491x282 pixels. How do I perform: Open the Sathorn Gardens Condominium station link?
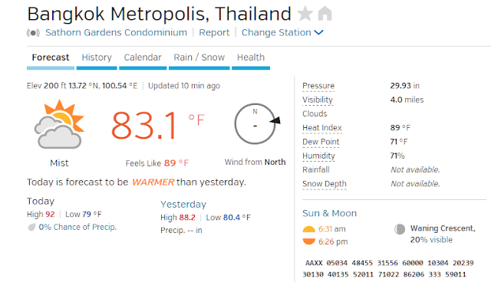pos(116,32)
